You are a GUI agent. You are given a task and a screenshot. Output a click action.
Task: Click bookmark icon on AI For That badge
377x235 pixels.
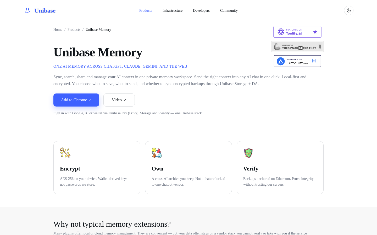point(320,47)
